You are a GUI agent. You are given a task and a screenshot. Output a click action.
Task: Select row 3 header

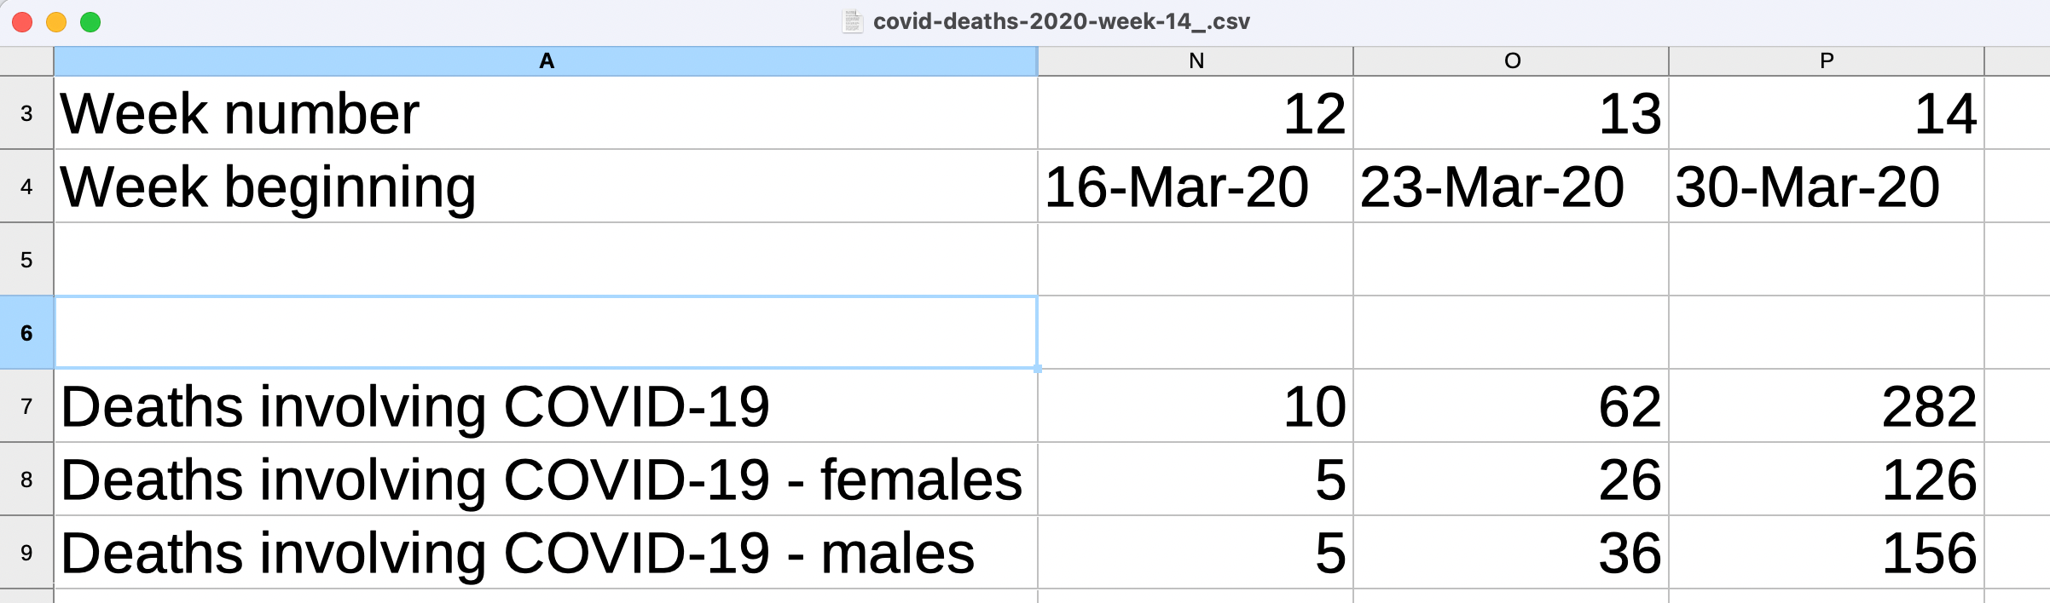[26, 113]
